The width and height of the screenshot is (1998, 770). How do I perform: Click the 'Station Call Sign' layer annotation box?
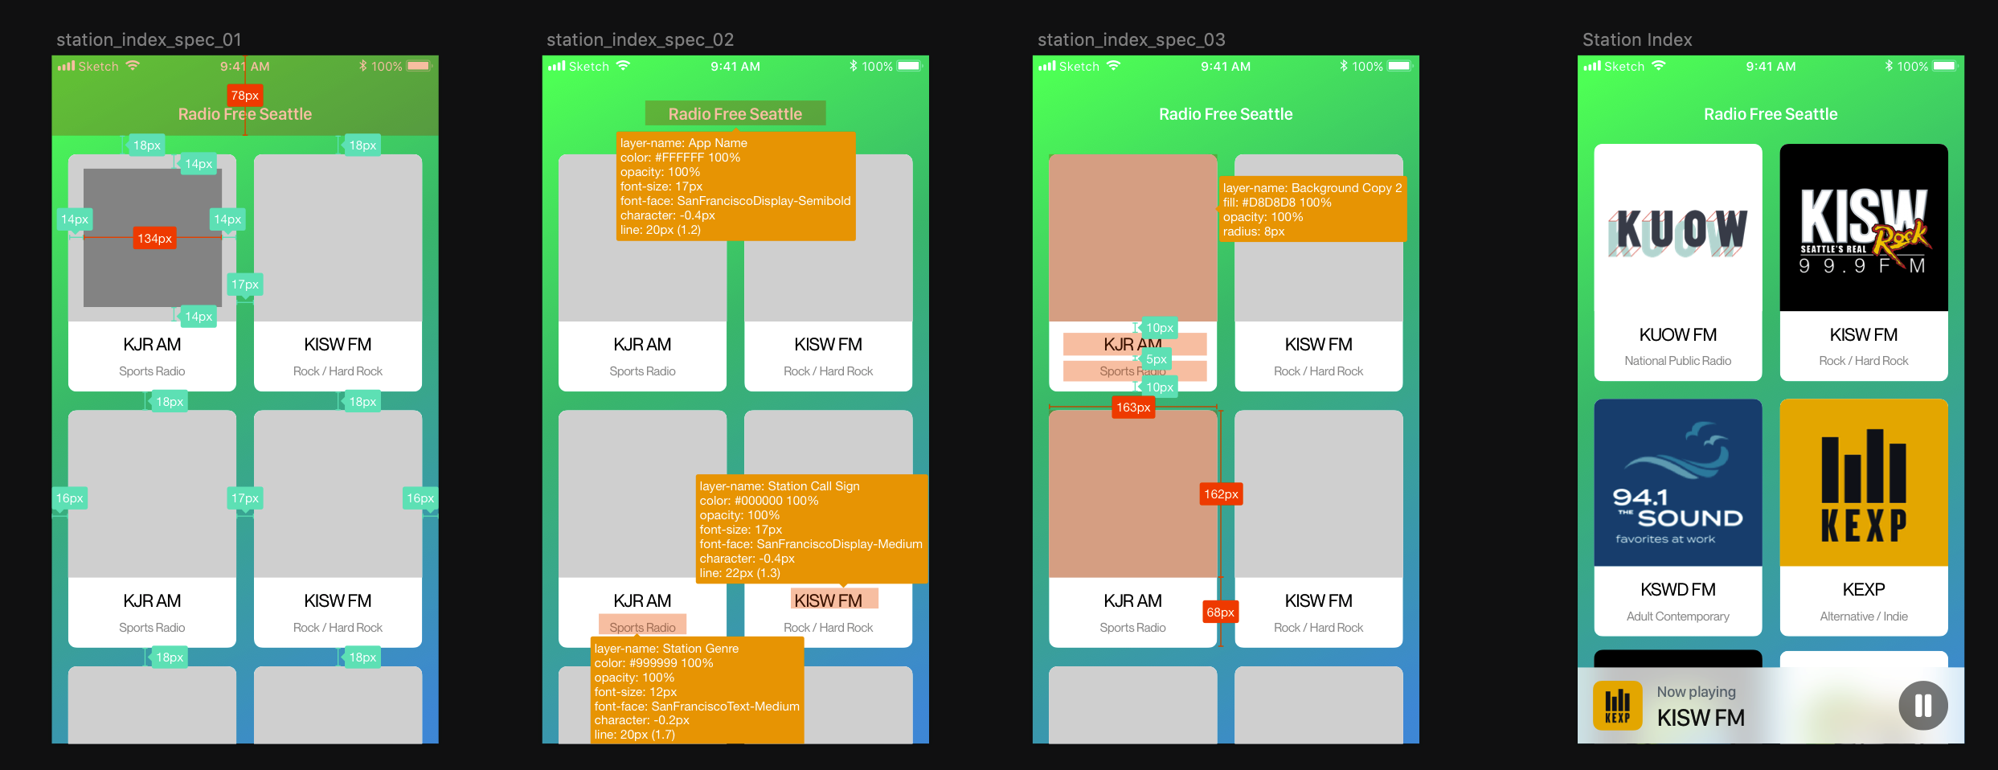[812, 529]
